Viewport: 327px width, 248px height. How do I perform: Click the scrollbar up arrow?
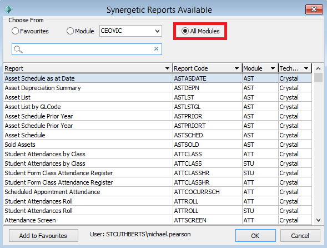click(x=318, y=68)
